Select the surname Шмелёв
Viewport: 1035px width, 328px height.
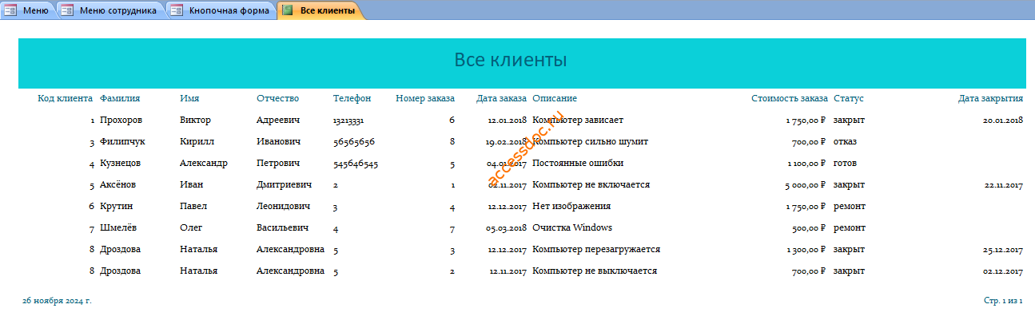click(x=118, y=227)
